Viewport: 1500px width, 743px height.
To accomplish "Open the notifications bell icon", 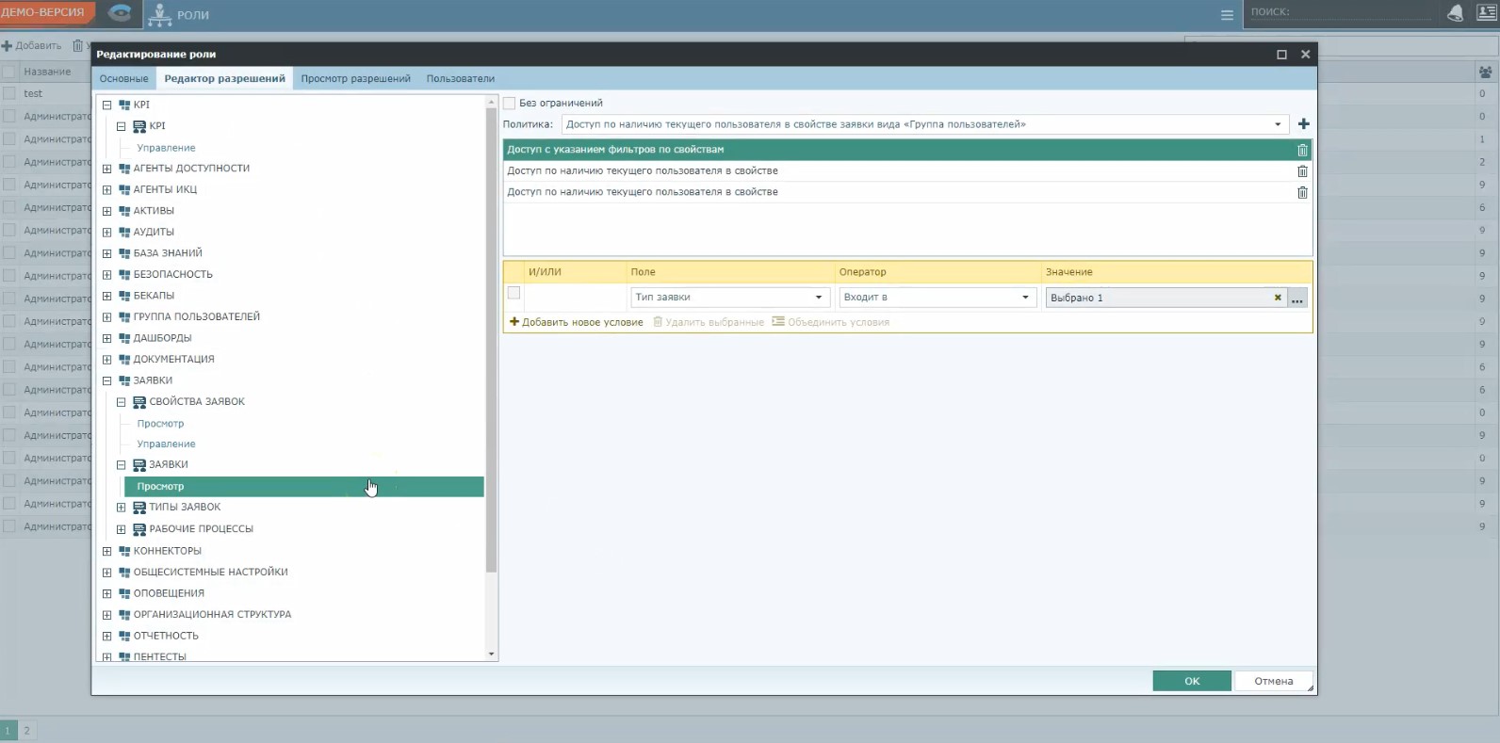I will pos(1456,13).
